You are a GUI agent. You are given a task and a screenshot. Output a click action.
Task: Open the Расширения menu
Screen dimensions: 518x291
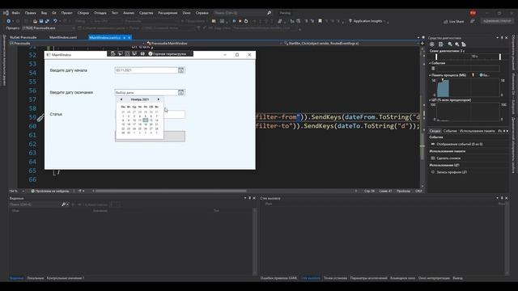[168, 13]
